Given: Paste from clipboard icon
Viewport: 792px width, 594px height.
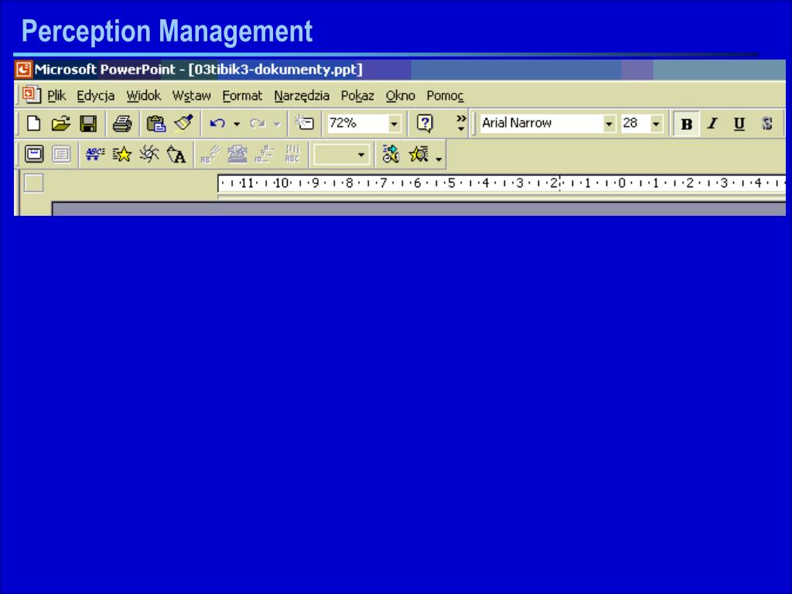Looking at the screenshot, I should [x=155, y=123].
